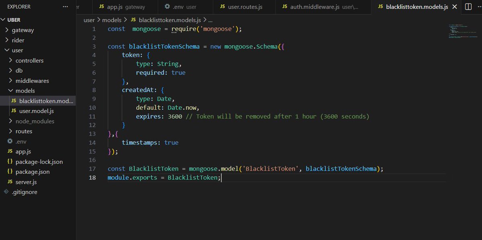The width and height of the screenshot is (482, 240).
Task: Collapse the models folder
Action: 10,91
